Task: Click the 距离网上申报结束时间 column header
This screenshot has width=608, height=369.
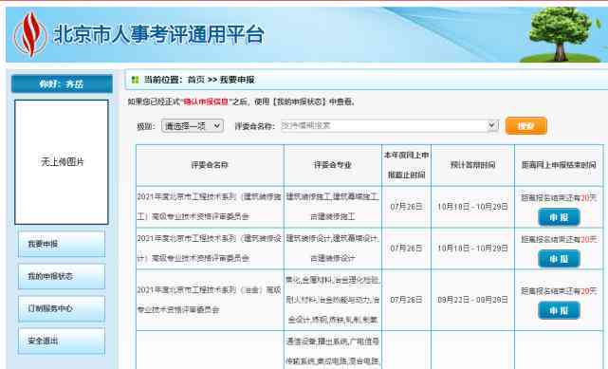Action: (559, 165)
